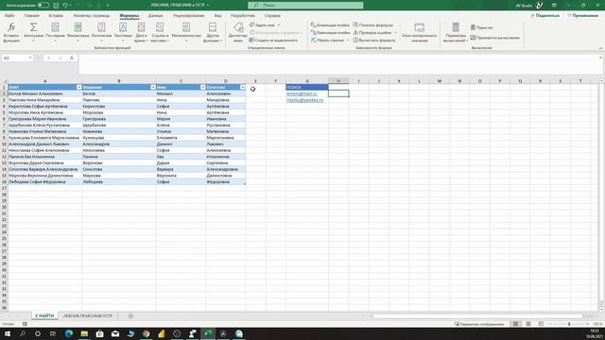This screenshot has width=605, height=340.
Task: Open Microsoft Edge from the taskbar
Action: coord(69,333)
